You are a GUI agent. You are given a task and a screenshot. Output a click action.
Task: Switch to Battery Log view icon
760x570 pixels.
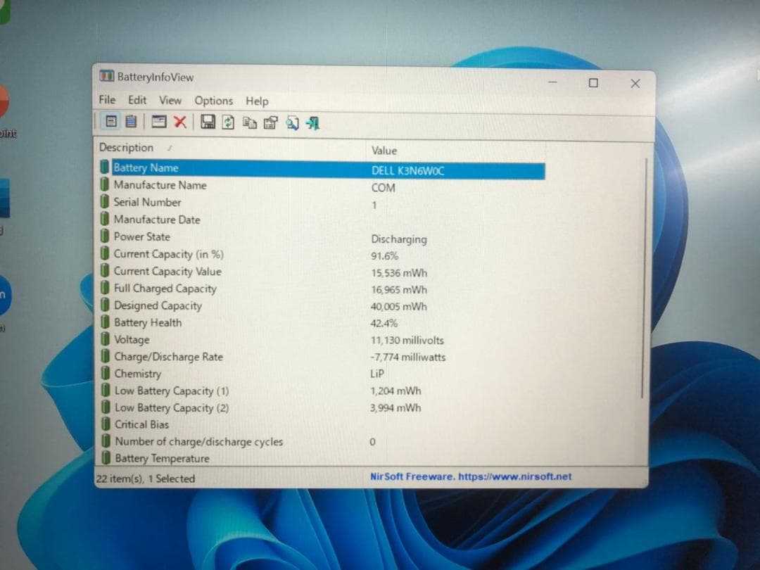pyautogui.click(x=131, y=122)
